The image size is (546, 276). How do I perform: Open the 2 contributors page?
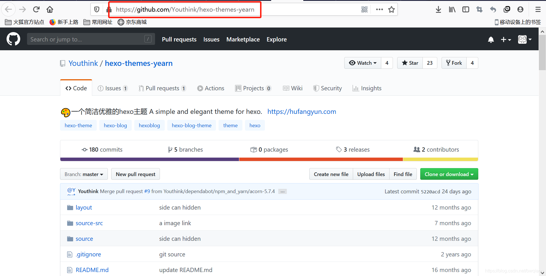pyautogui.click(x=436, y=150)
